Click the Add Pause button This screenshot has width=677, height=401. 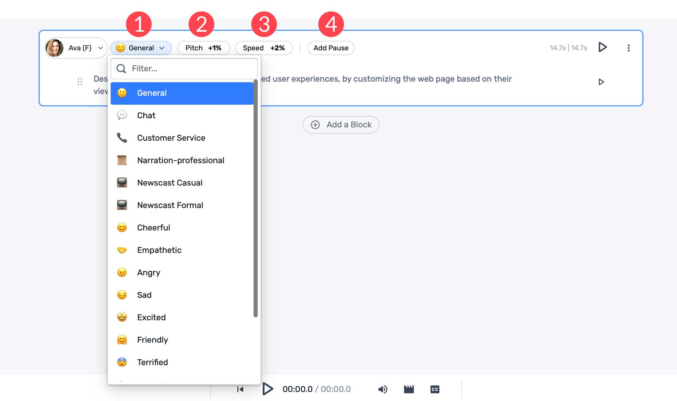331,48
